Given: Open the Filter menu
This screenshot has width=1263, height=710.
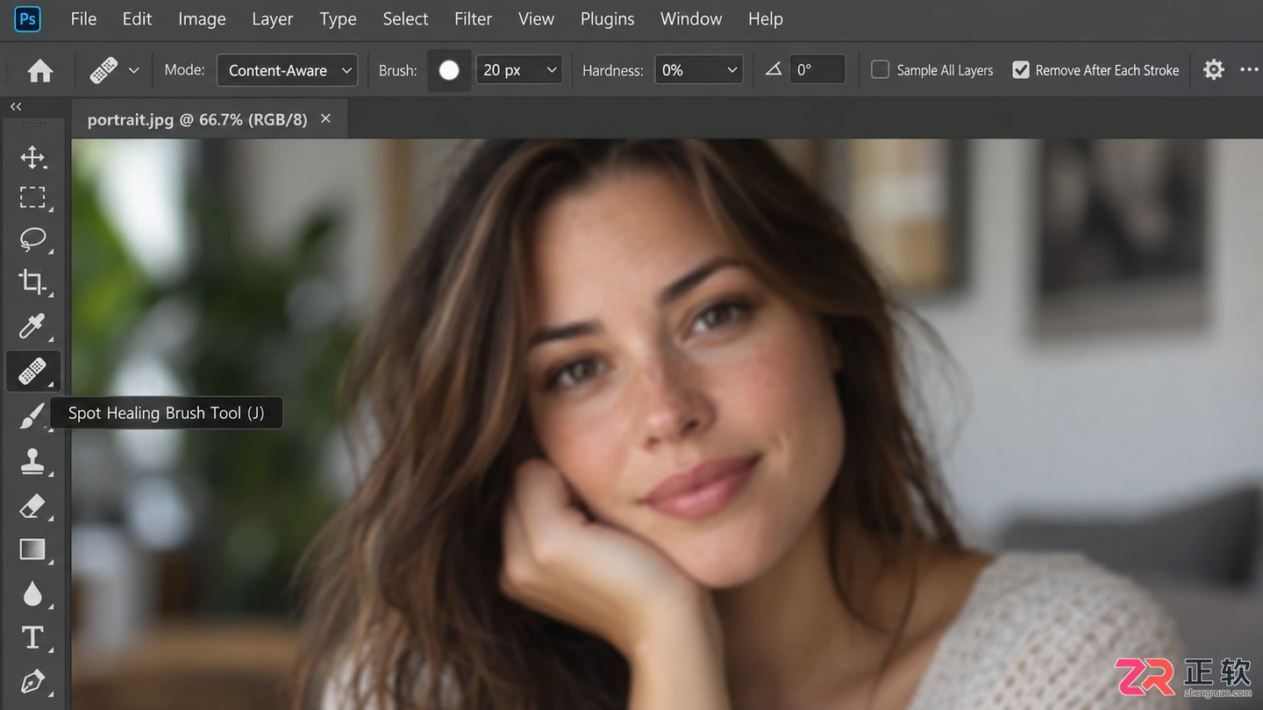Looking at the screenshot, I should (x=473, y=18).
